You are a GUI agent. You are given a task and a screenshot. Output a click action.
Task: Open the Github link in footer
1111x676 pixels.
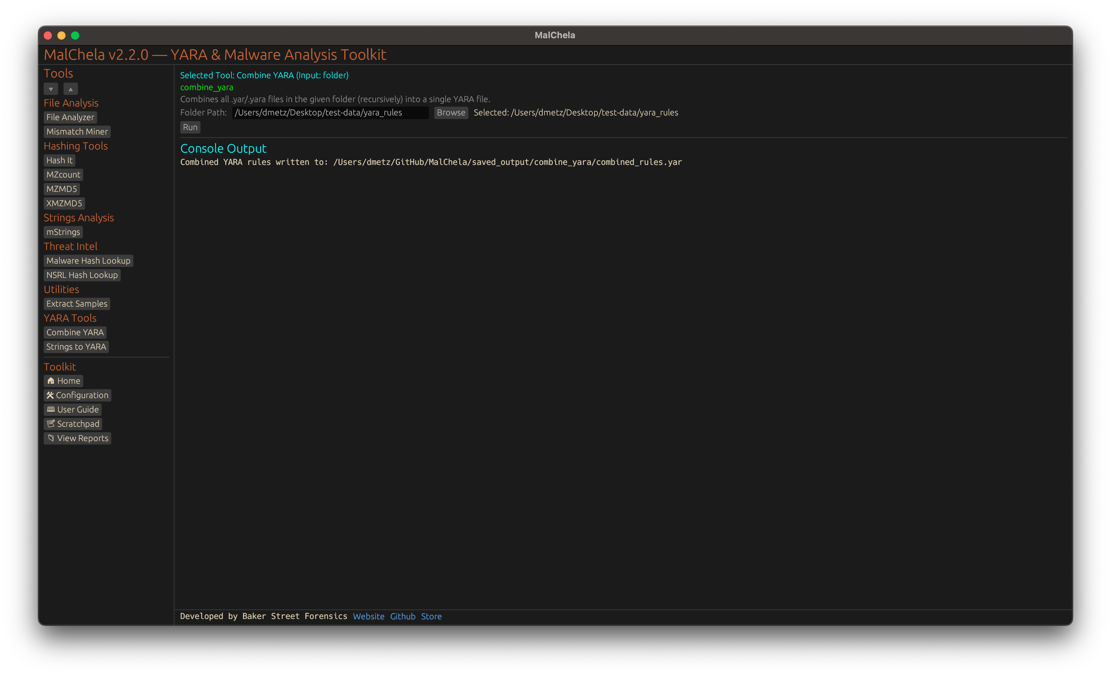[402, 617]
